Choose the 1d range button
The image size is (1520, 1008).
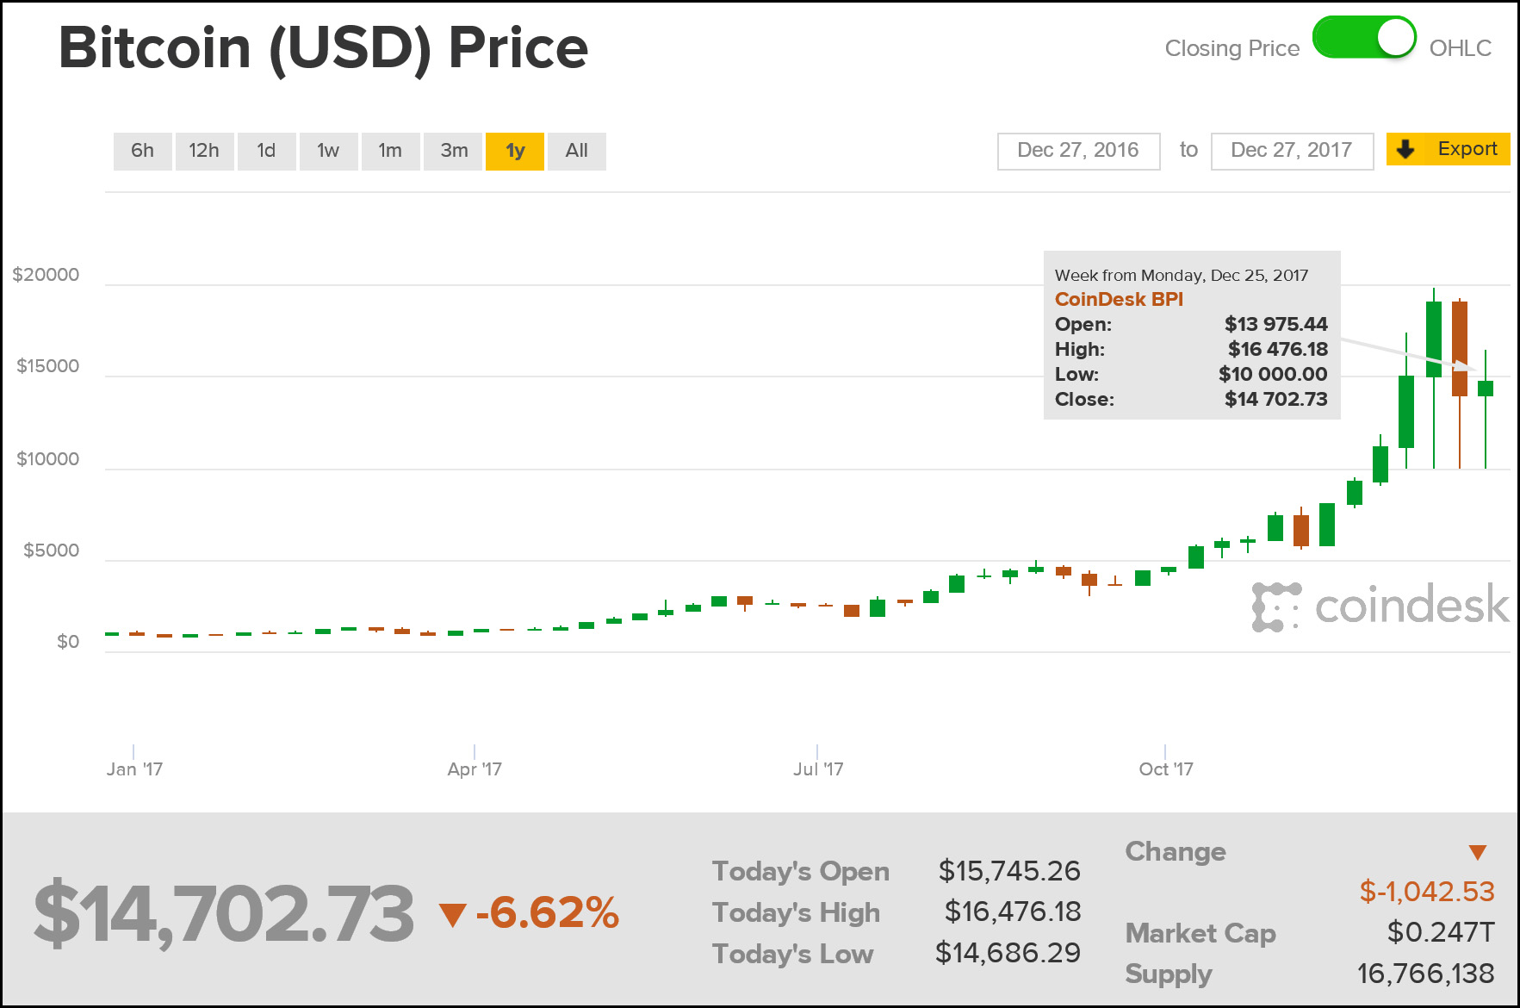click(x=266, y=151)
